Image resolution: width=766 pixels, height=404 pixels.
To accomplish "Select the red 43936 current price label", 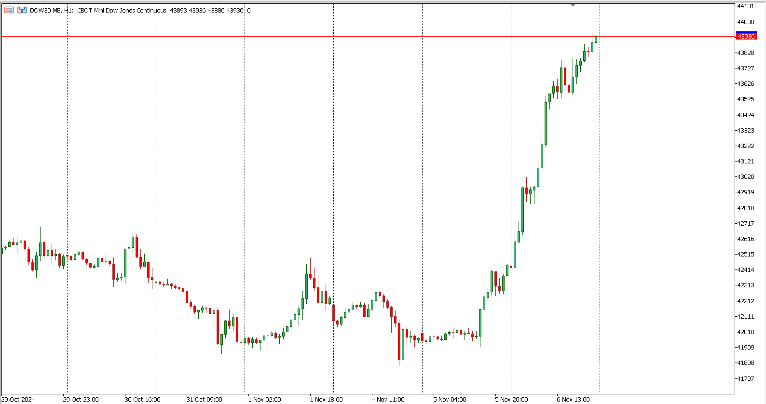I will (x=746, y=37).
